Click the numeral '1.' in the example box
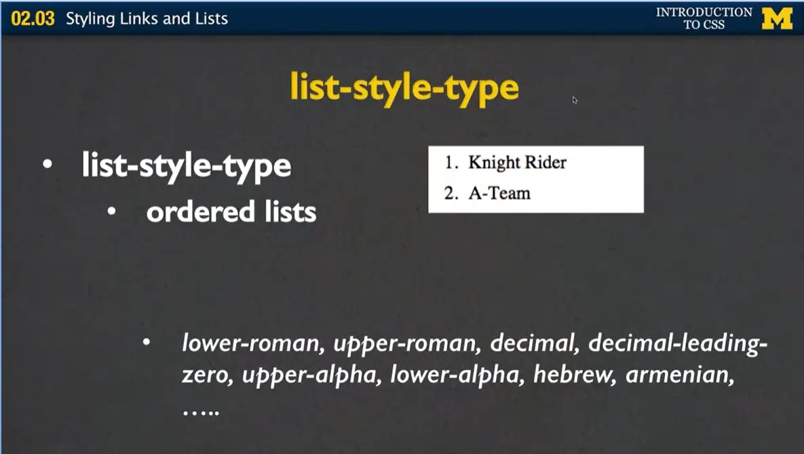 pyautogui.click(x=451, y=163)
